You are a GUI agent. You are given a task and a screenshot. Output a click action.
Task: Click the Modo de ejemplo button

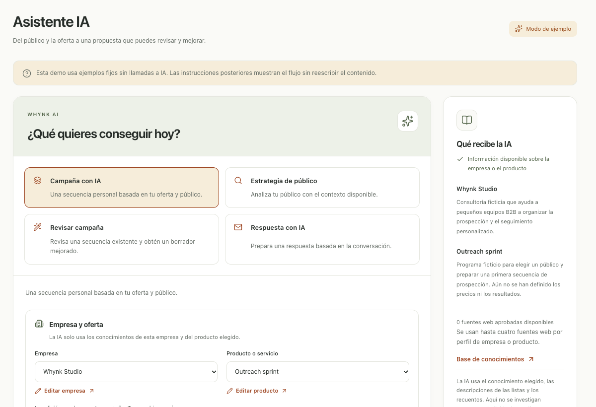[x=543, y=29]
